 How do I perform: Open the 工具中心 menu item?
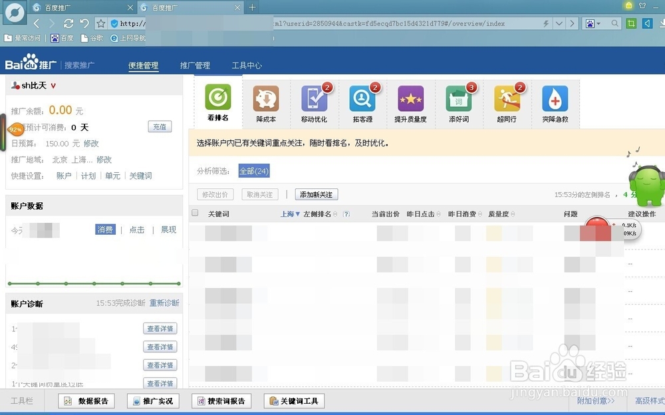(x=247, y=65)
